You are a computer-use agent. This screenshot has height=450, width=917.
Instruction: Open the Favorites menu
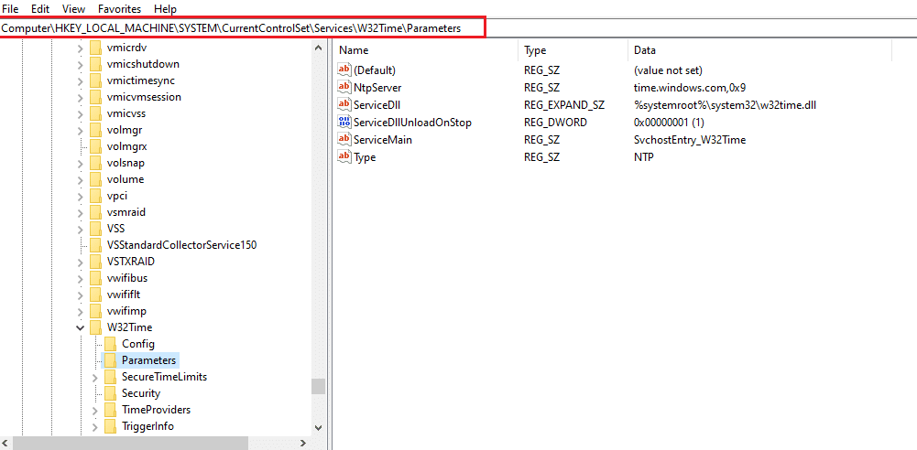pyautogui.click(x=119, y=8)
